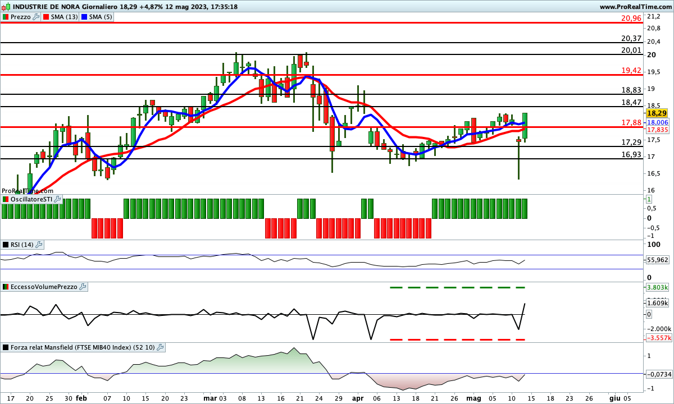Click the candlestick icon beside the chart title
The image size is (674, 404).
pos(6,7)
